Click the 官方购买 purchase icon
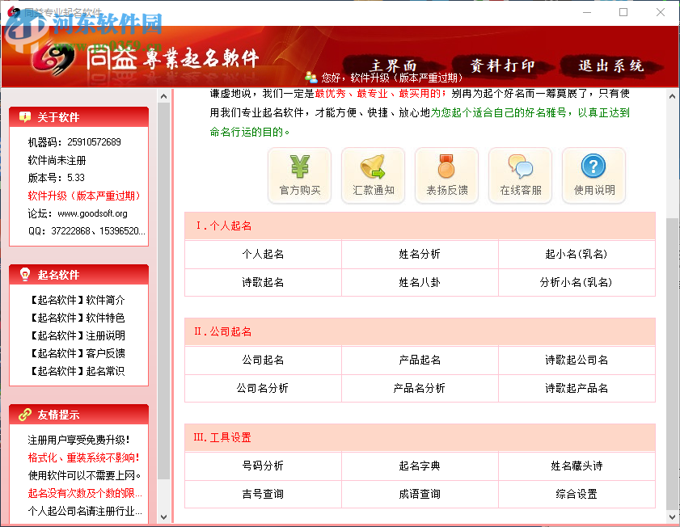The height and width of the screenshot is (527, 680). 299,175
